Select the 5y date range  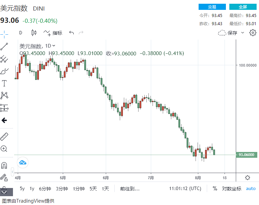[x=22, y=189]
